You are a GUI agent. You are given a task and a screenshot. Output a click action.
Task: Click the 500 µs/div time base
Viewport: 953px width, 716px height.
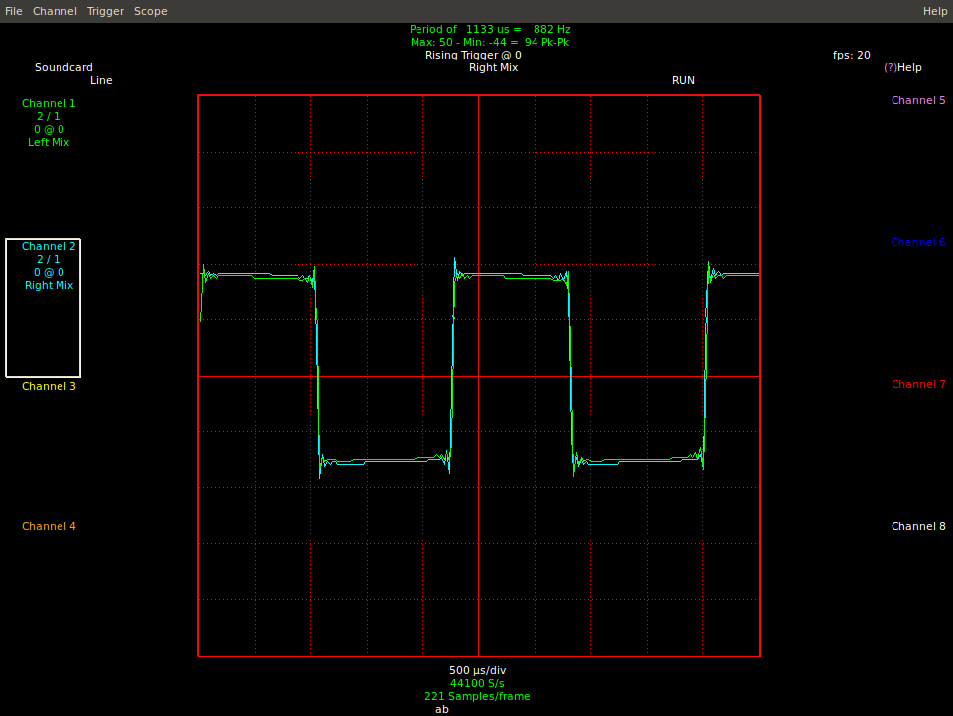(x=477, y=670)
